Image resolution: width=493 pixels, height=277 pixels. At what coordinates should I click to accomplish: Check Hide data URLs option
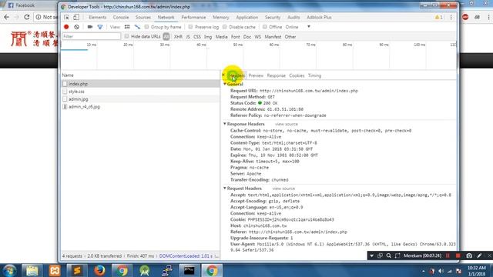tap(126, 36)
